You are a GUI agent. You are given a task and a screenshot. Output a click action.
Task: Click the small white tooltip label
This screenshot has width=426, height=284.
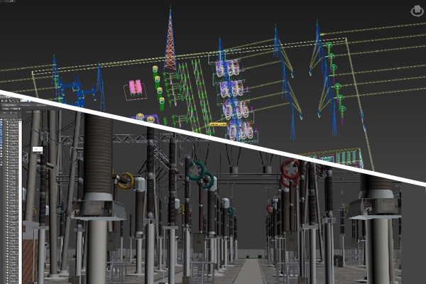37,149
